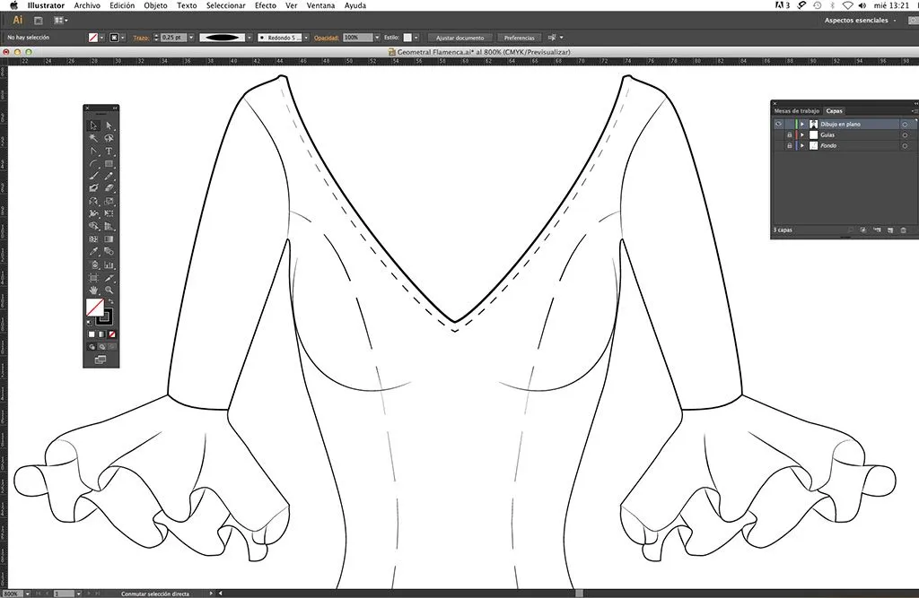
Task: Create new layer in Capas panel
Action: click(x=889, y=230)
